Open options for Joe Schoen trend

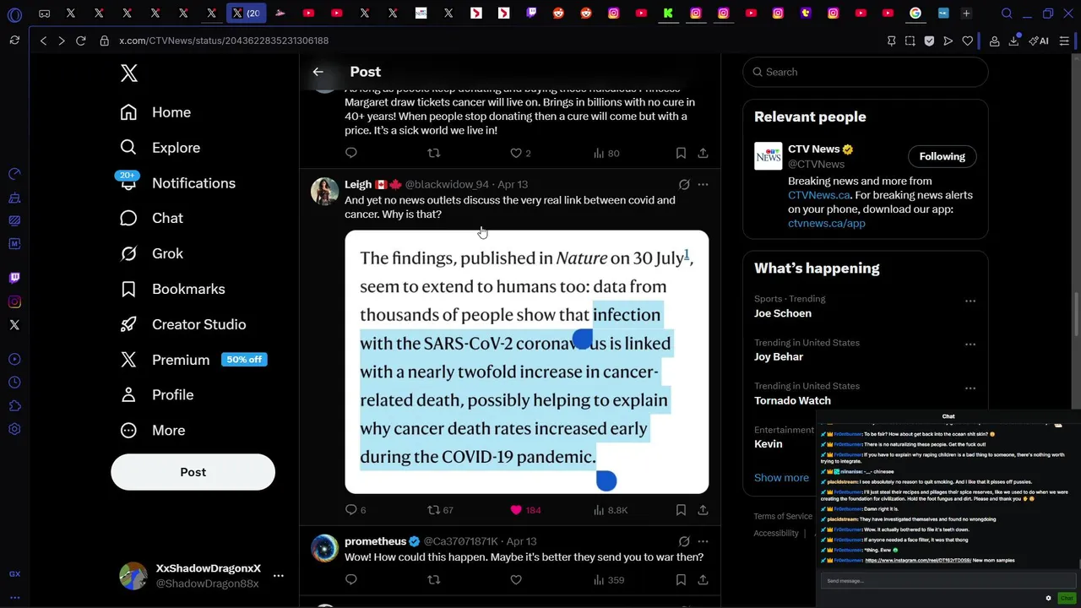tap(970, 301)
